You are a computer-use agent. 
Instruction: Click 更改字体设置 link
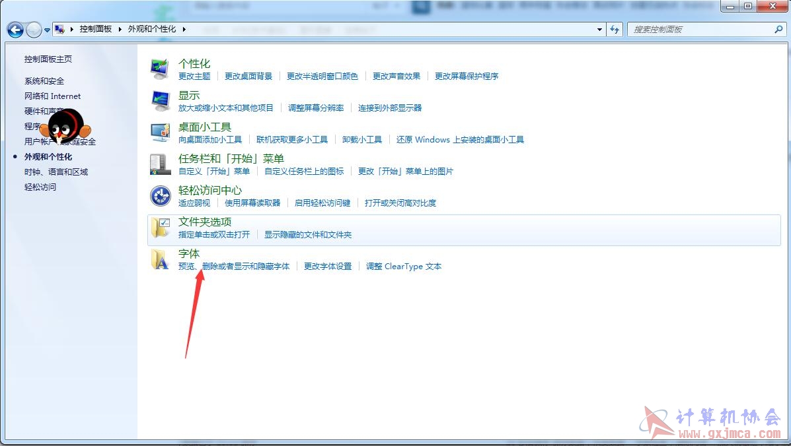point(328,267)
